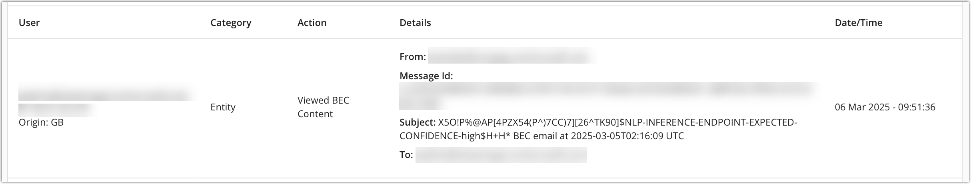
Task: Select the Entity category cell
Action: (x=223, y=107)
